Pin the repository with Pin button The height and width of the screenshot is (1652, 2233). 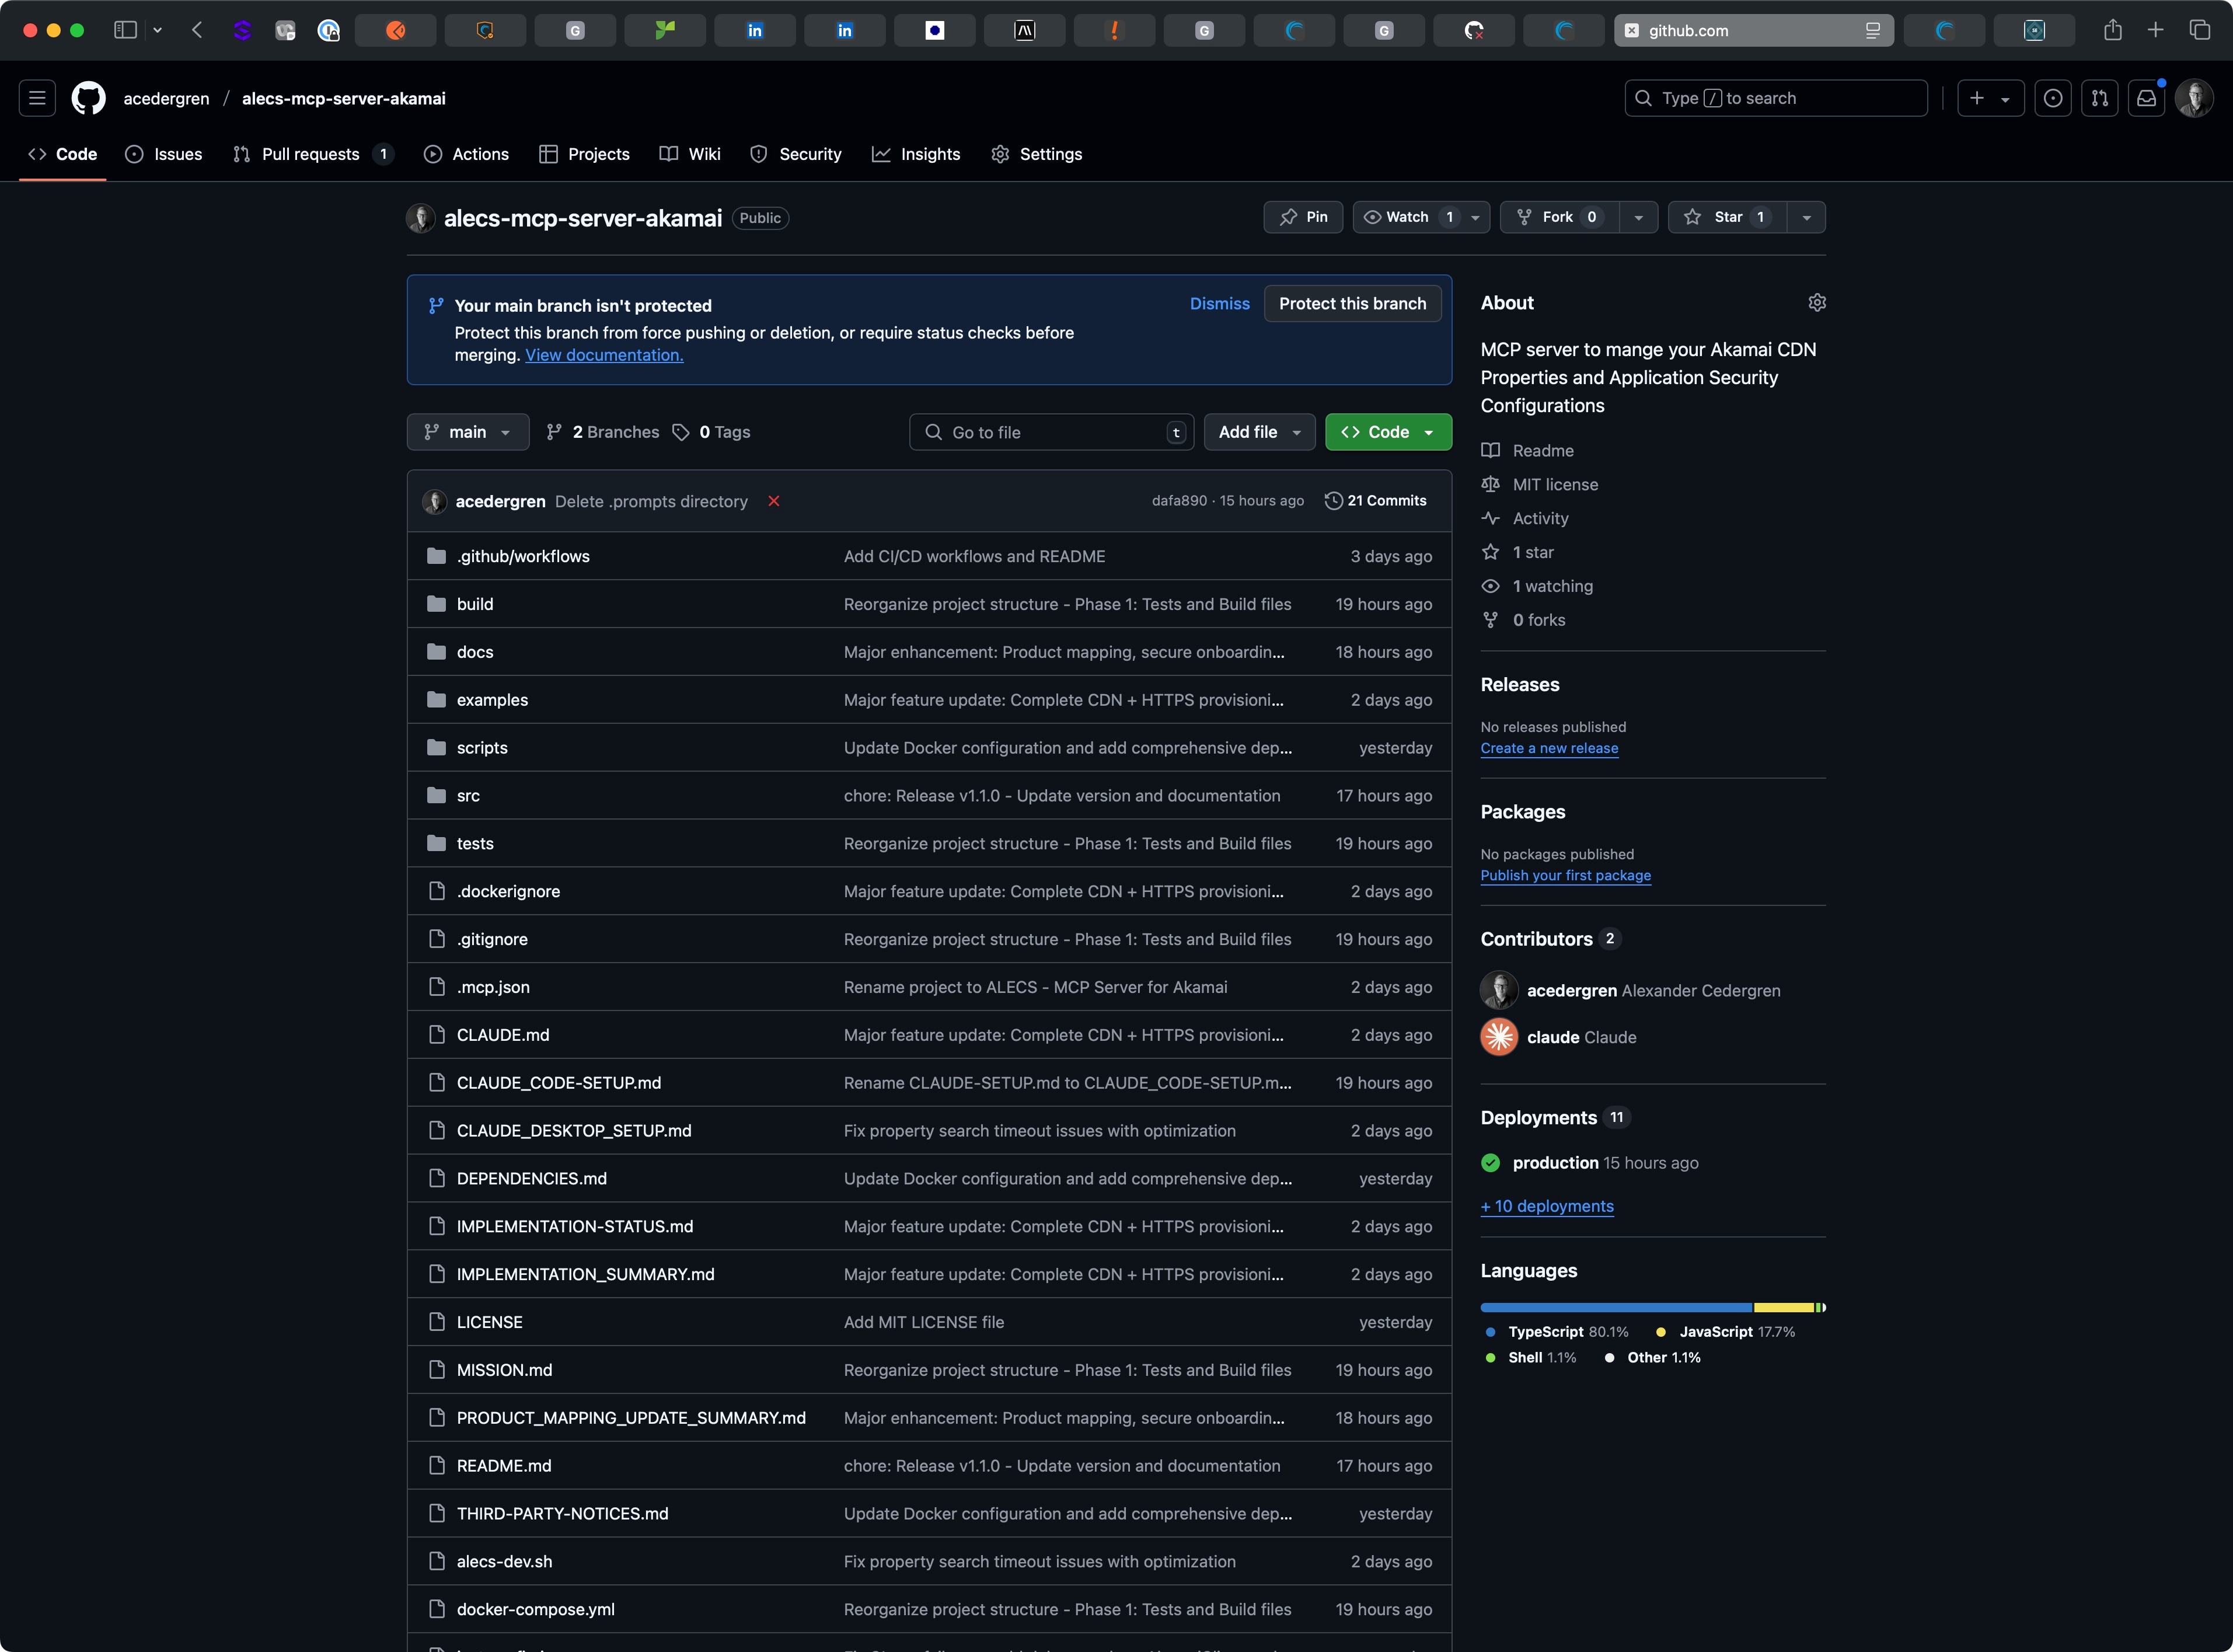[x=1303, y=217]
